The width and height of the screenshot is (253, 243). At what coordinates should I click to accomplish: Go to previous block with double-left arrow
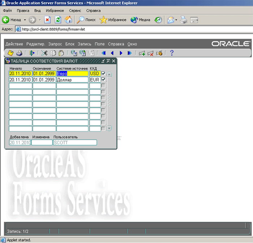(x=104, y=53)
